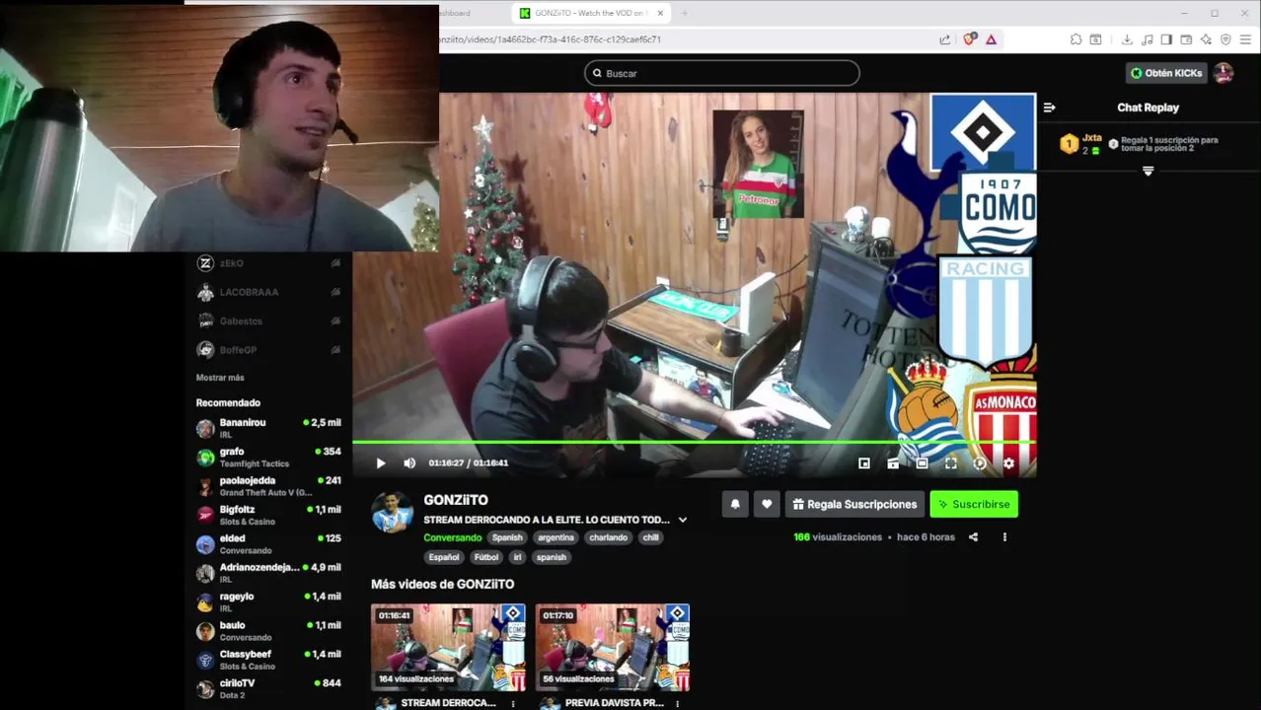Open Brave Rewards triangle icon
This screenshot has width=1261, height=710.
click(991, 39)
